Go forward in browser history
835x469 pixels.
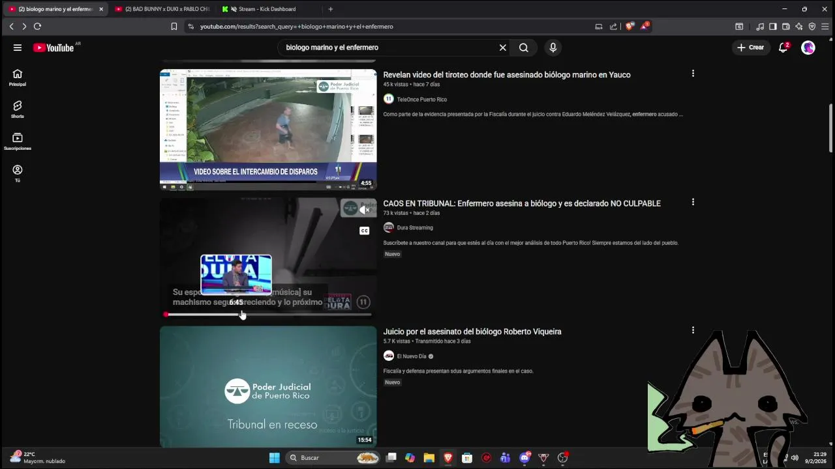point(24,27)
